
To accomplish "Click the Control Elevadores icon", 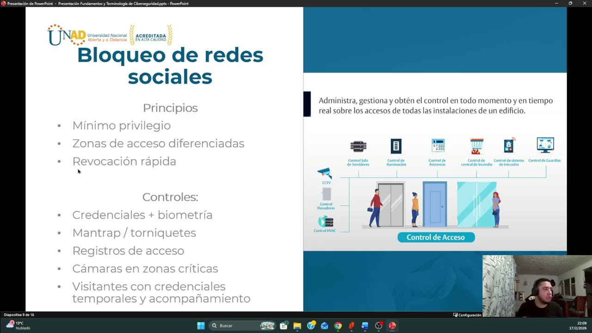I will coord(327,194).
